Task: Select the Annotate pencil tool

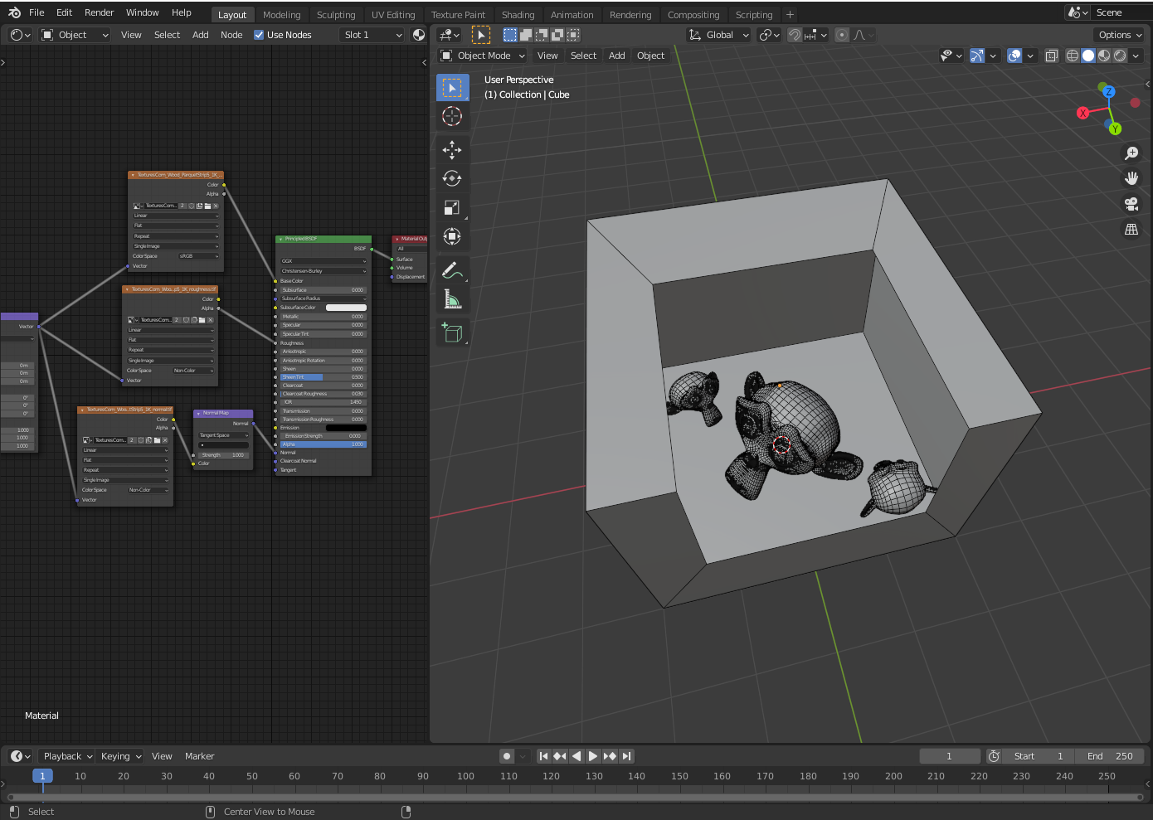Action: 452,270
